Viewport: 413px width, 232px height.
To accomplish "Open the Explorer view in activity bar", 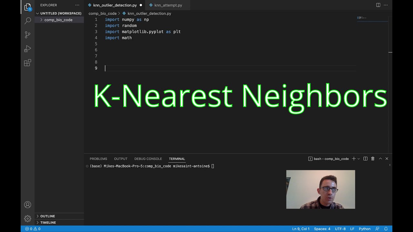I will tap(28, 7).
